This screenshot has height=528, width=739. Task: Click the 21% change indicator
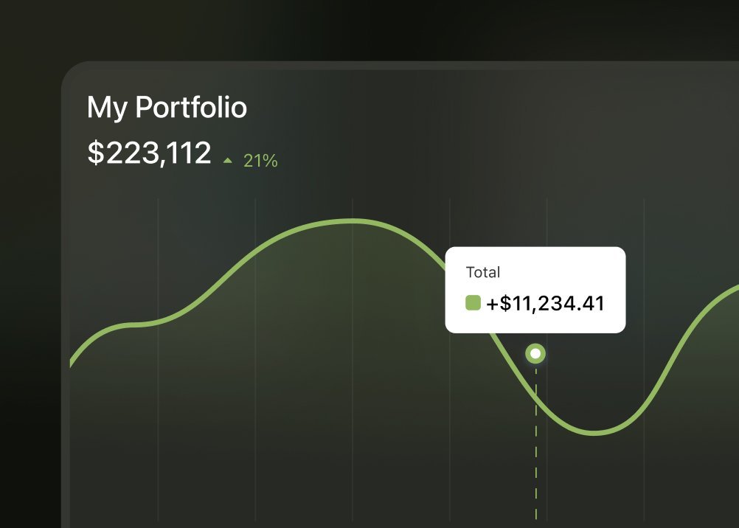[260, 161]
